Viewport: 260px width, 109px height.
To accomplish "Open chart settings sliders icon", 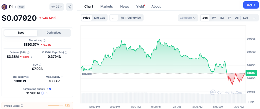I will (x=254, y=18).
